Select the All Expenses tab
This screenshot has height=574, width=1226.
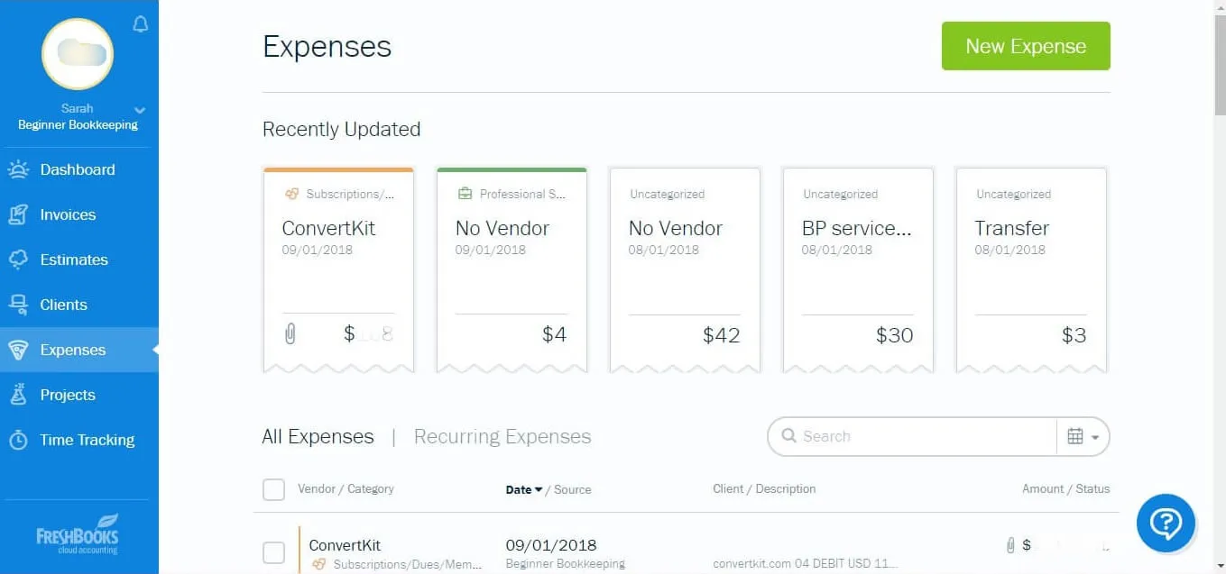coord(318,437)
